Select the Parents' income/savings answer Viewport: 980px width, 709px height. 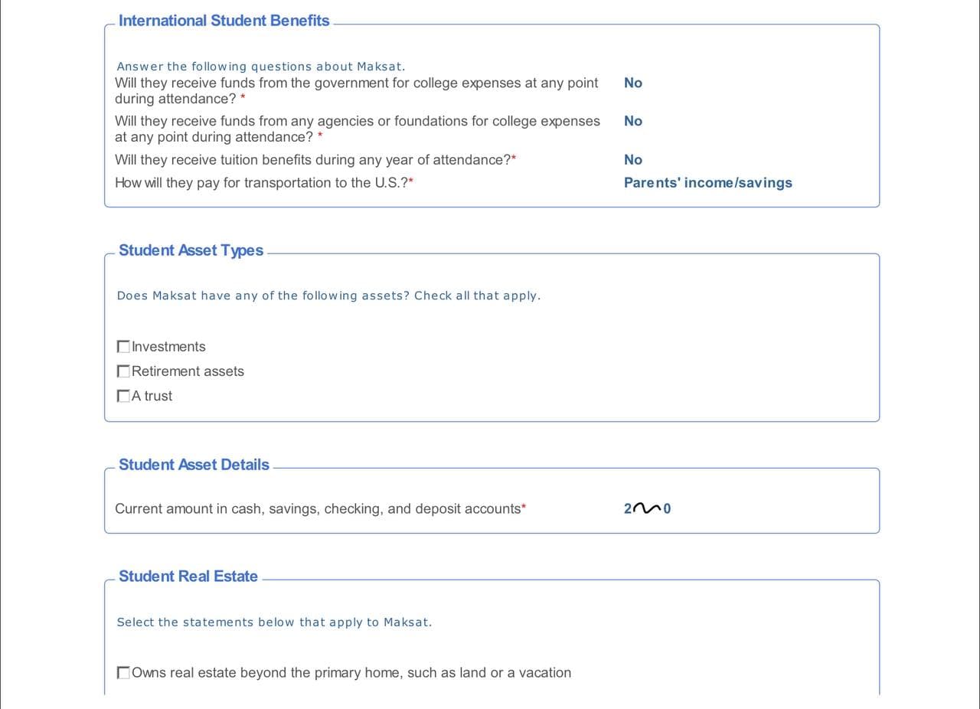click(707, 182)
